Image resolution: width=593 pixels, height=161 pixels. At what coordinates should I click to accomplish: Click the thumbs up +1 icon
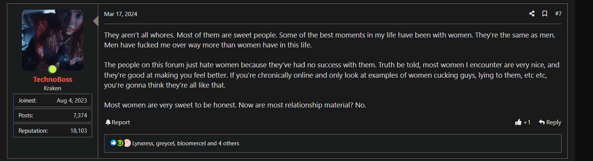(x=519, y=122)
